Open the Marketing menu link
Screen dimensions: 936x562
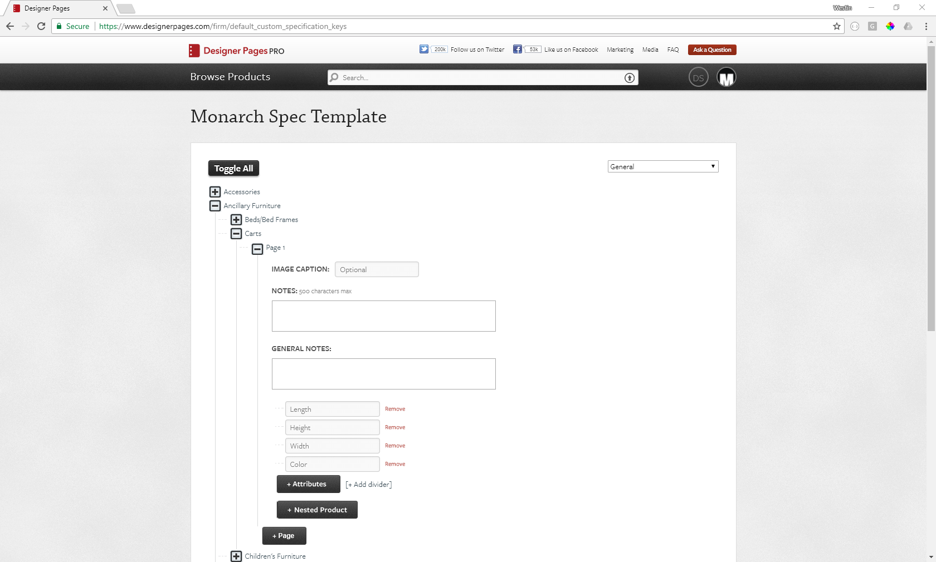click(620, 50)
